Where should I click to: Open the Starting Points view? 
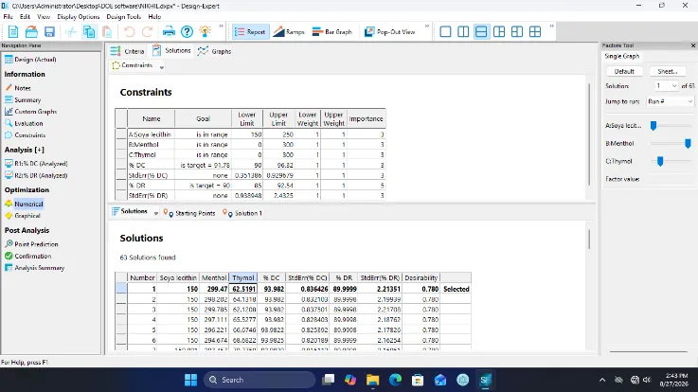click(189, 213)
